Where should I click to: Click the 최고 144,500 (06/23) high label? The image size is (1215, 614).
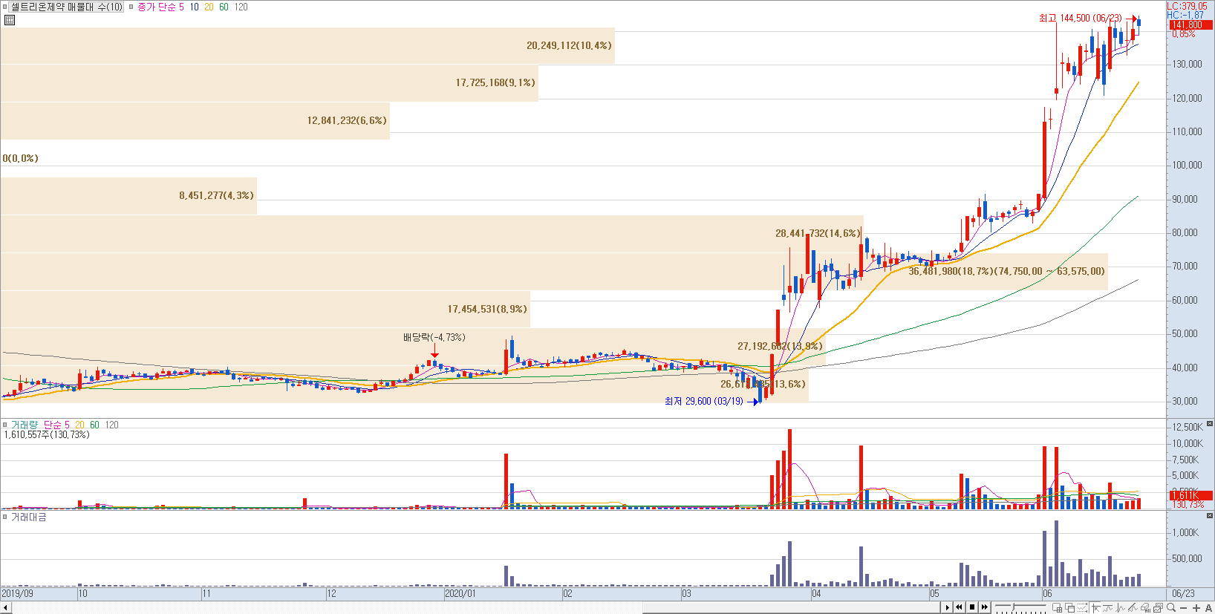pyautogui.click(x=1081, y=18)
